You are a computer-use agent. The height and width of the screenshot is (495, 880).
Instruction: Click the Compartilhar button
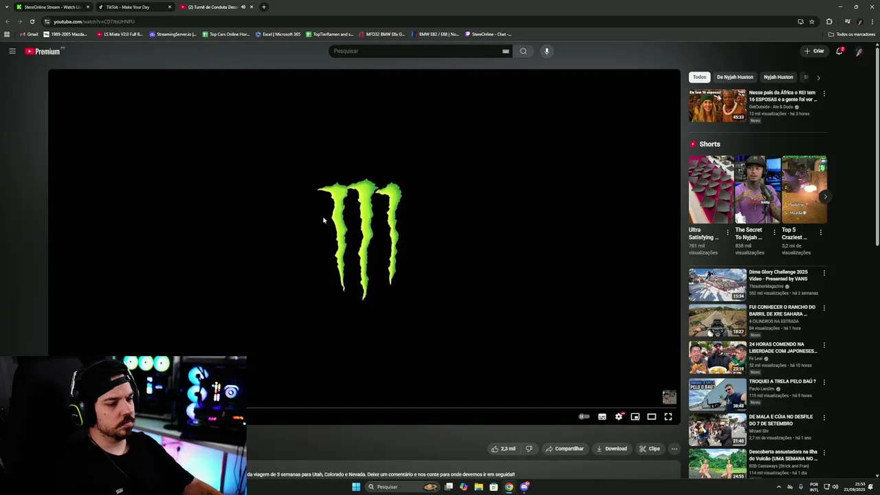coord(564,449)
